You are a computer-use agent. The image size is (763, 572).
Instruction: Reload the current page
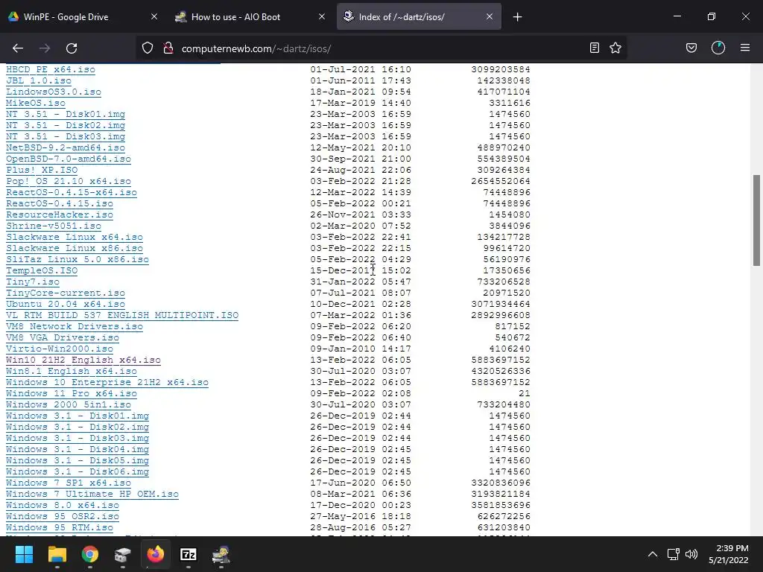click(72, 48)
